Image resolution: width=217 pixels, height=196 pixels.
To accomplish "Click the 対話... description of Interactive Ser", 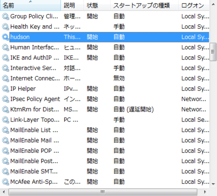I will [72, 68].
